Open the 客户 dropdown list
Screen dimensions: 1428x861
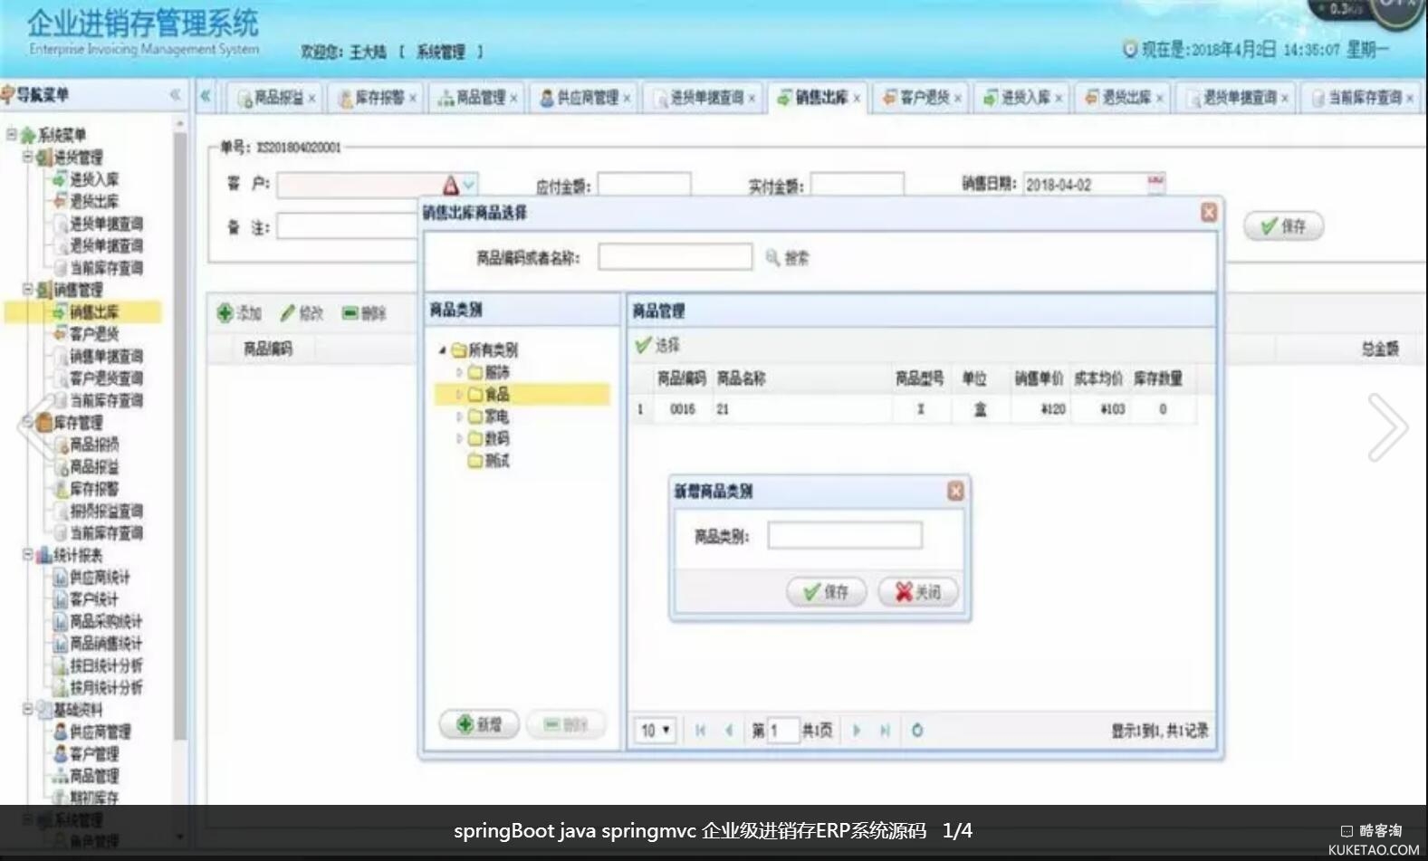[x=469, y=185]
